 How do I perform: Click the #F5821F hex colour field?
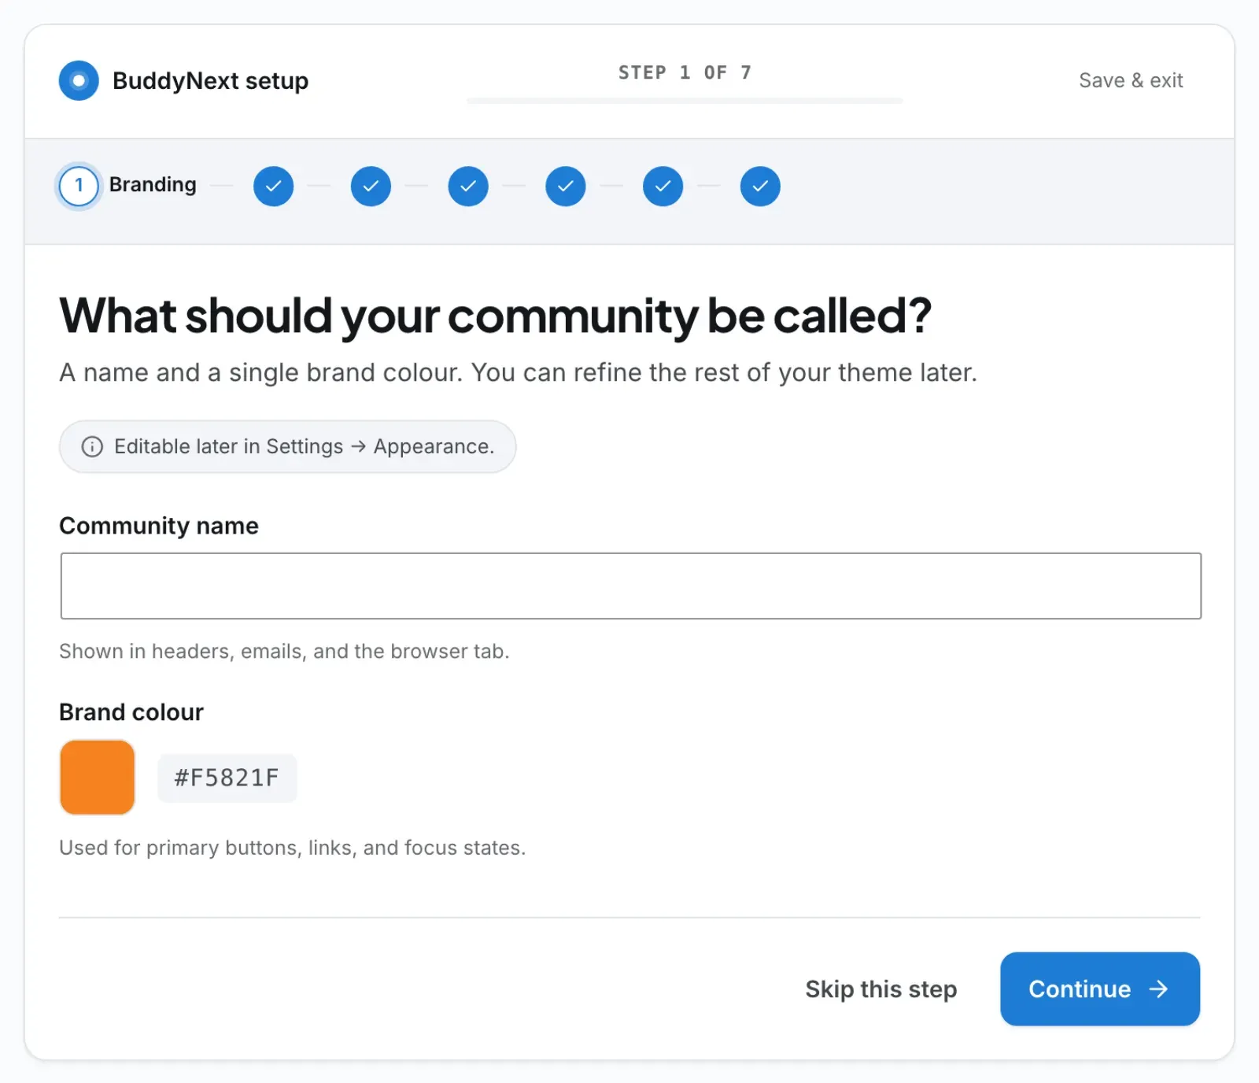(x=227, y=778)
